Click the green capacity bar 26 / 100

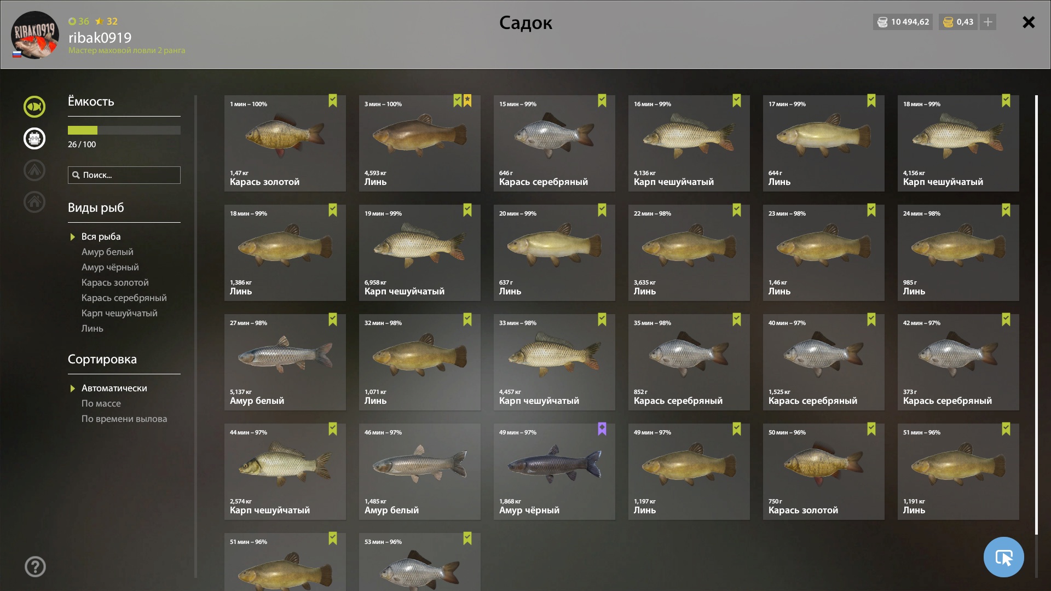click(124, 130)
